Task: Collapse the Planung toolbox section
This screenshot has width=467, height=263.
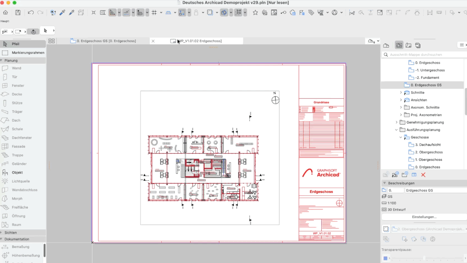Action: [2, 61]
